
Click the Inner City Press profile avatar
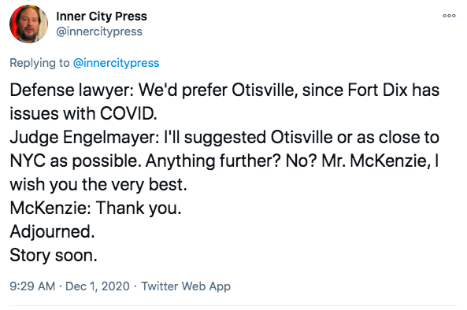pos(28,24)
